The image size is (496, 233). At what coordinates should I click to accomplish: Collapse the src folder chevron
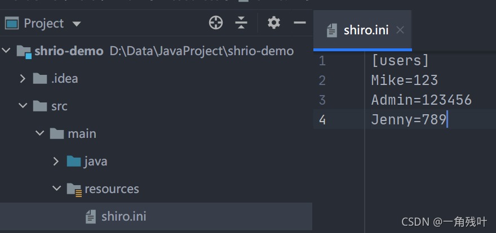pyautogui.click(x=23, y=106)
